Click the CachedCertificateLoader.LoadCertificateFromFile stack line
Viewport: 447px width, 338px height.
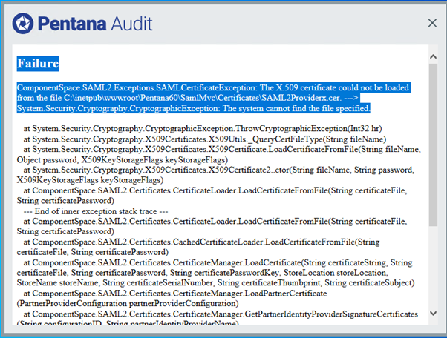(201, 242)
